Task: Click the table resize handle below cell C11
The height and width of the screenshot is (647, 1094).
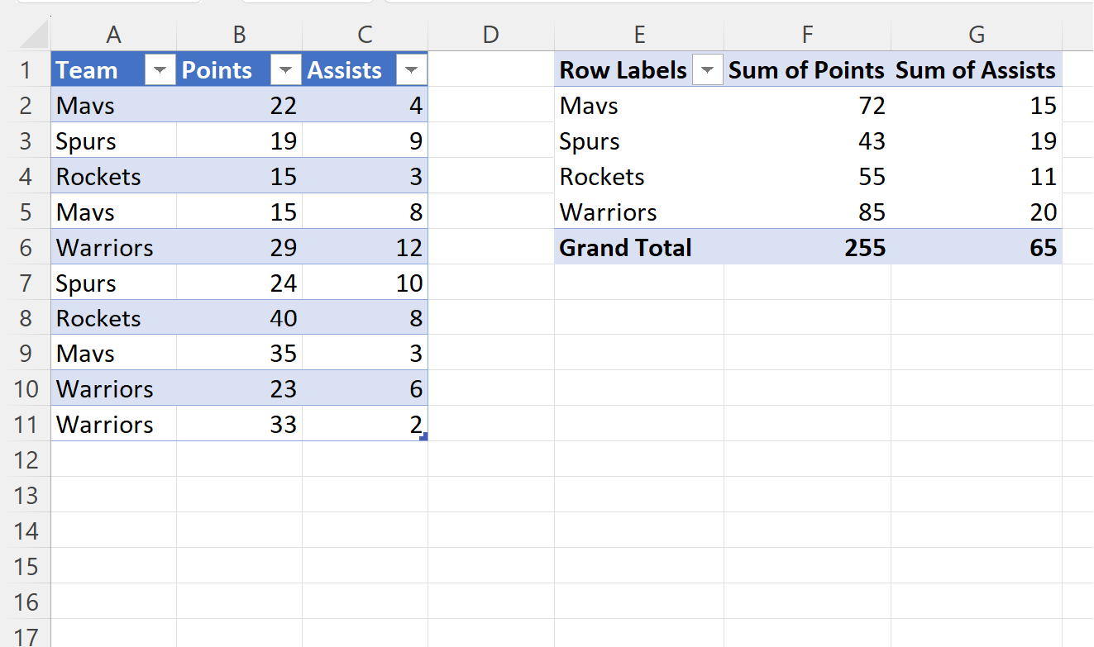Action: point(423,436)
